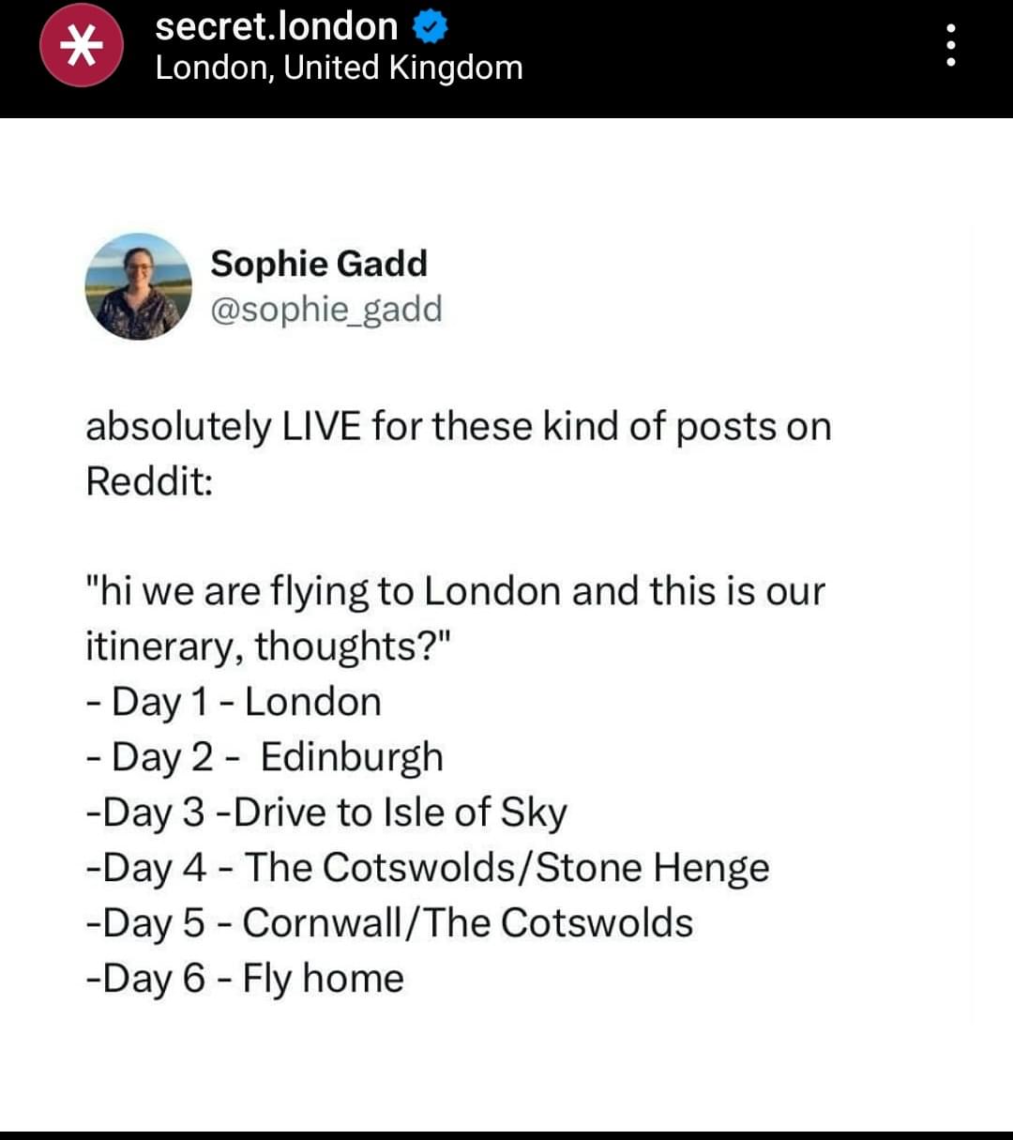Open the @sophie_gadd handle

(326, 310)
